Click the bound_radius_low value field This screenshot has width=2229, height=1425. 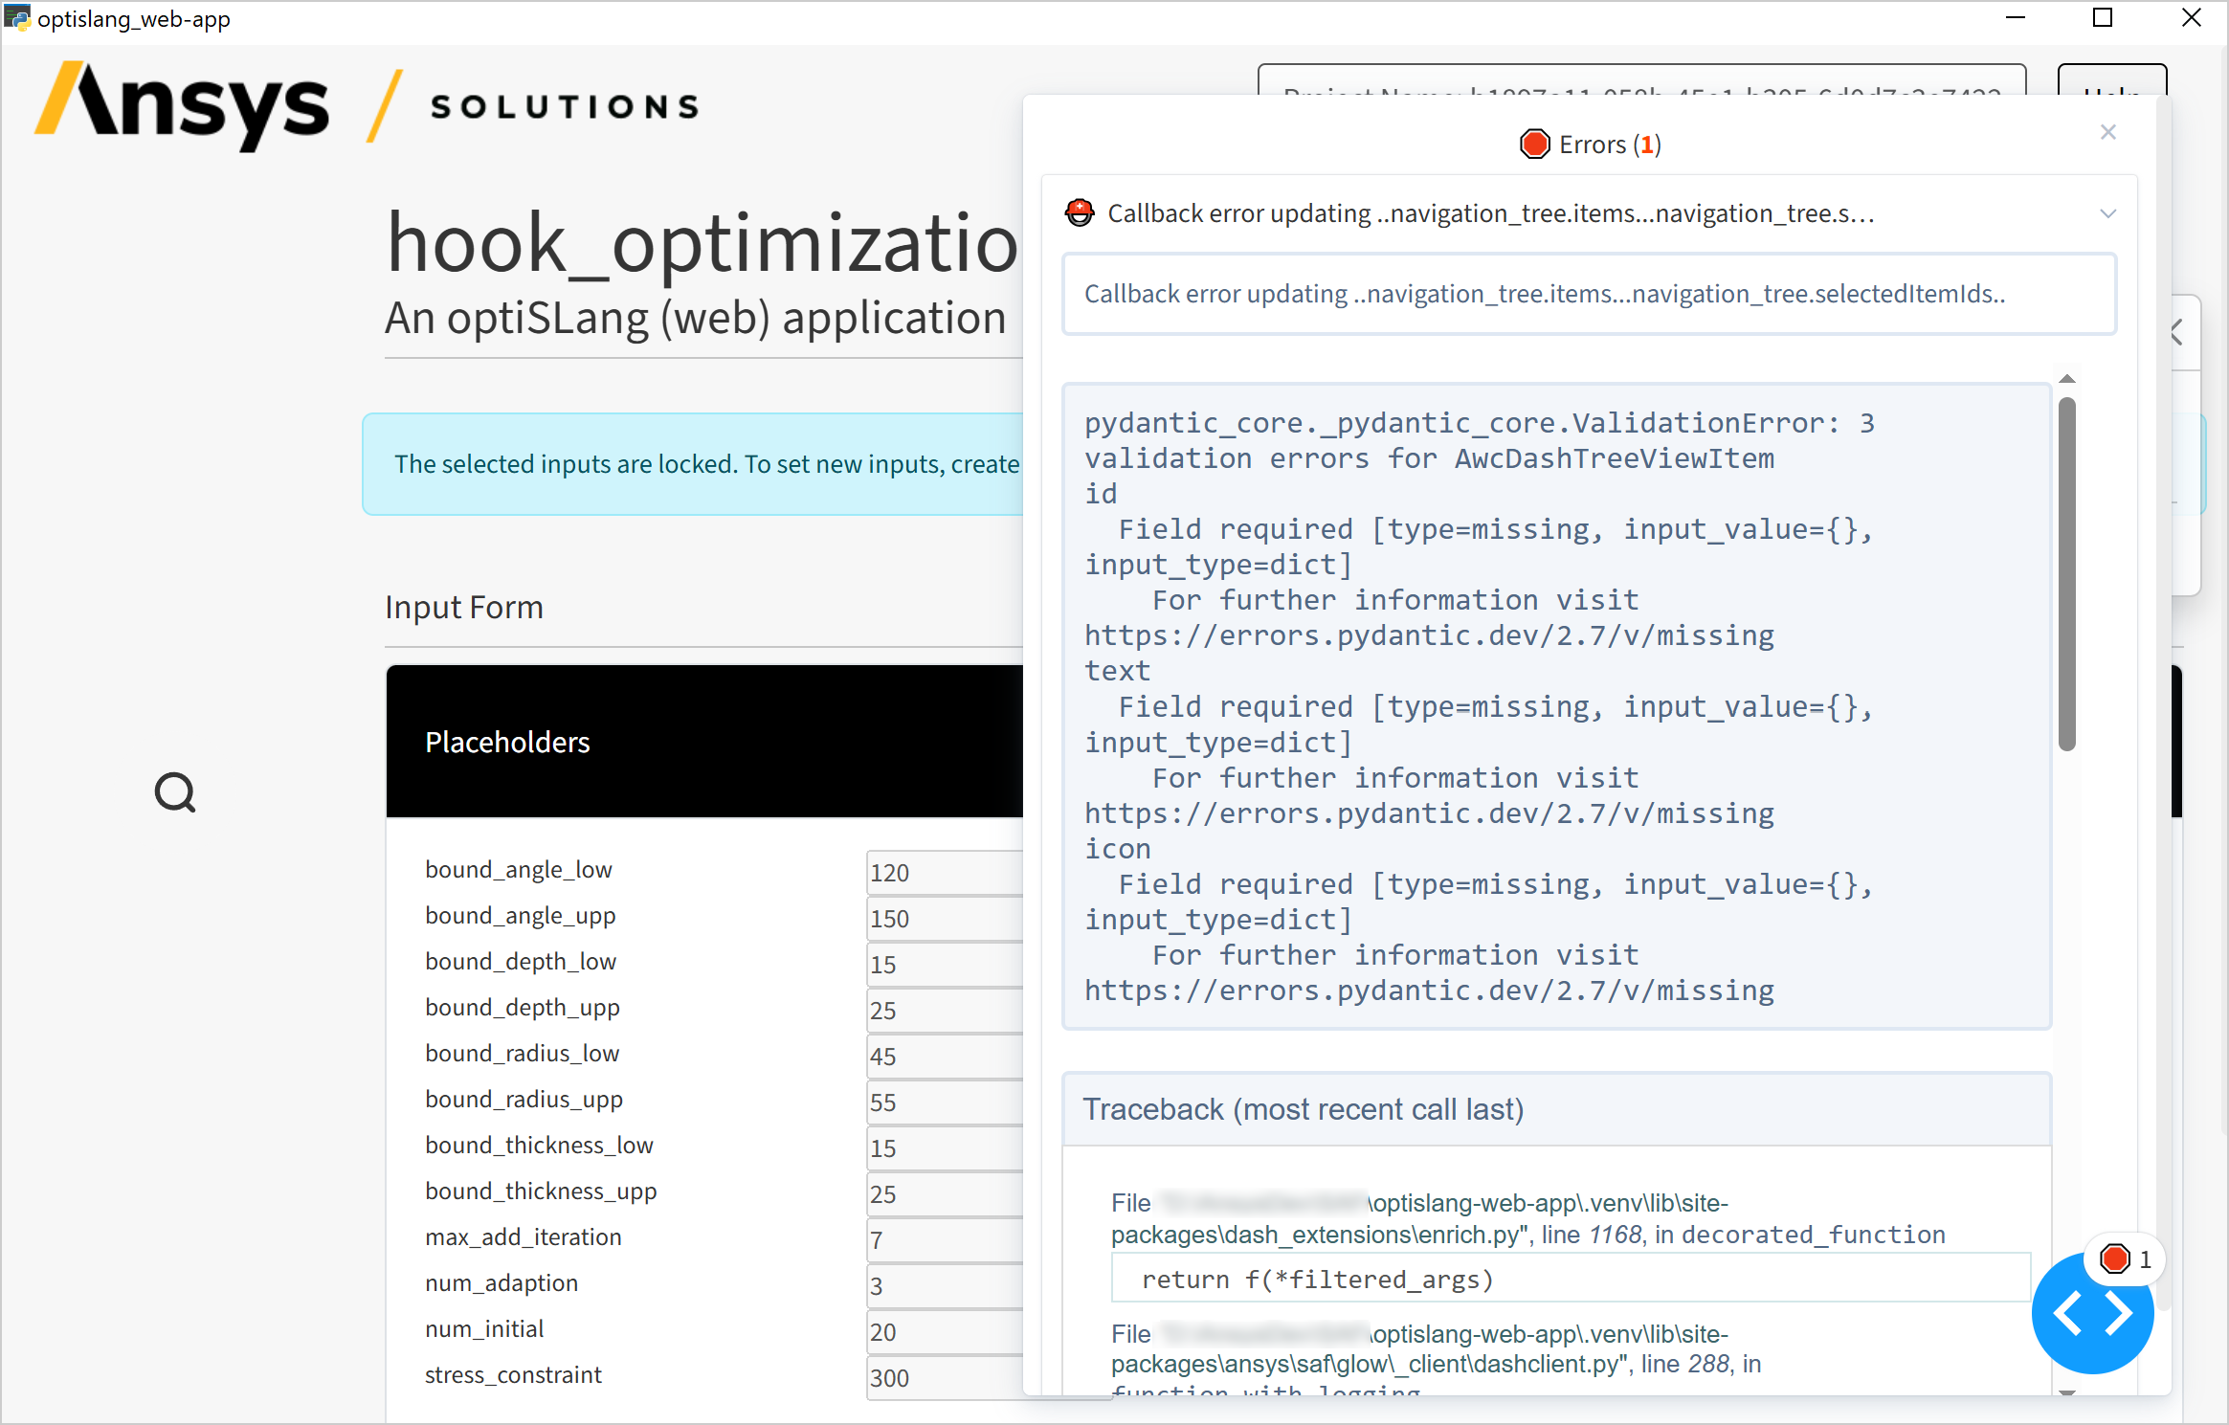945,1056
